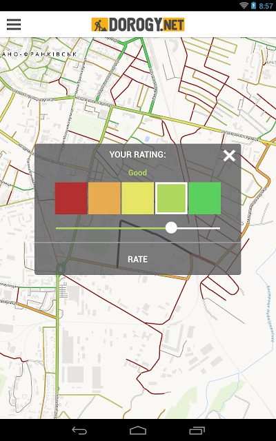Image resolution: width=276 pixels, height=441 pixels.
Task: Open Android recent apps
Action: pyautogui.click(x=197, y=431)
